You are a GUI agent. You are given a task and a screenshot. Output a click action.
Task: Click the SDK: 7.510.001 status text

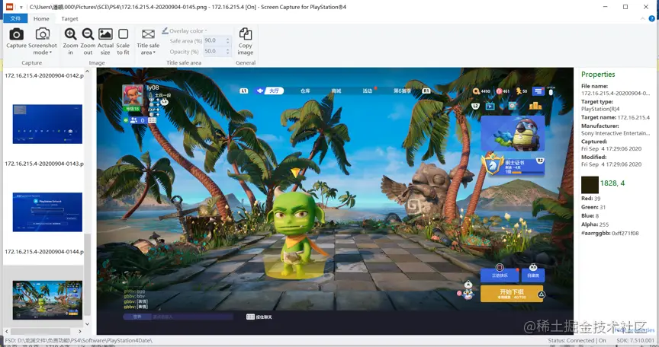[635, 340]
